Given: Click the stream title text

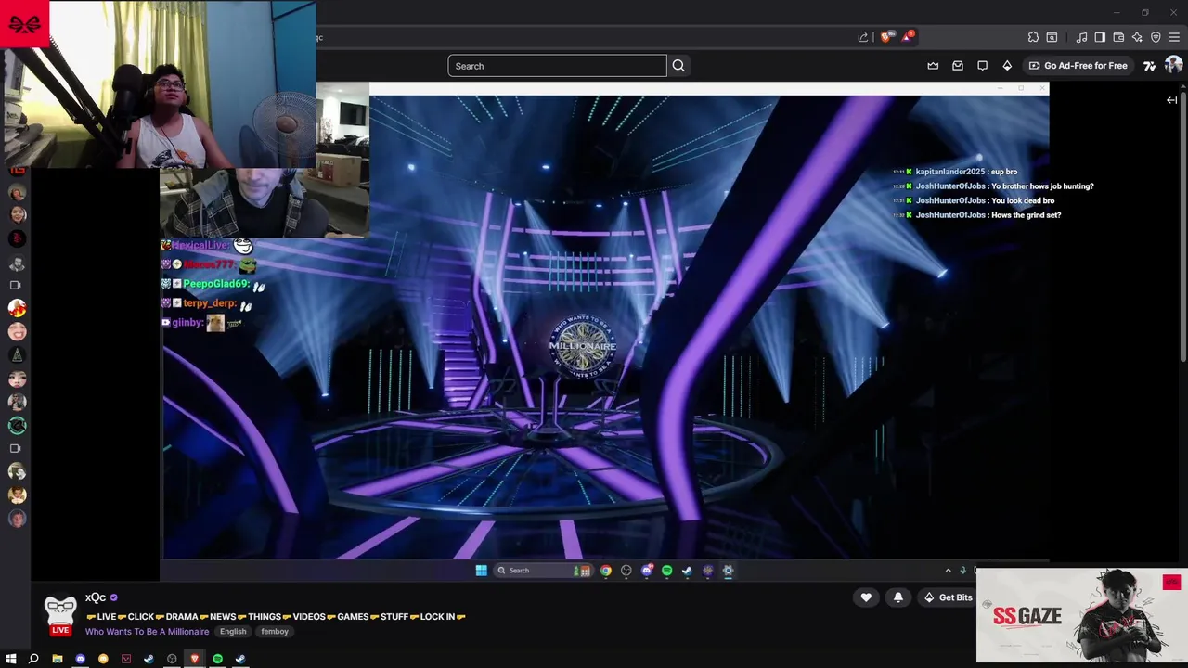Looking at the screenshot, I should pos(276,617).
